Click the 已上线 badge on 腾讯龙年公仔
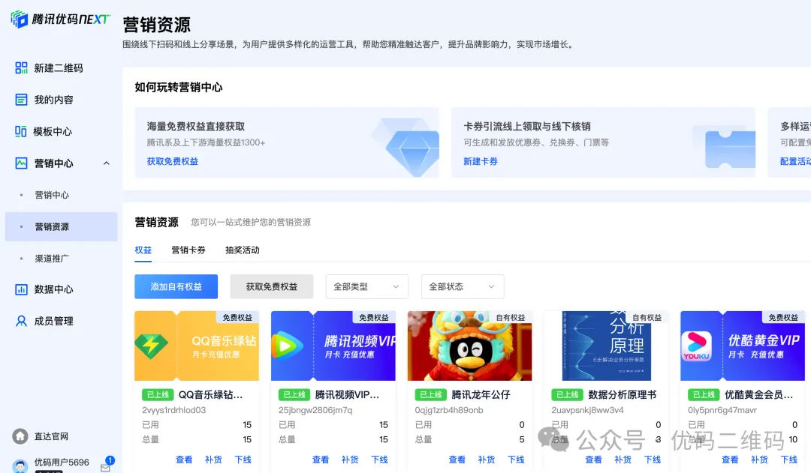This screenshot has width=811, height=473. click(430, 394)
